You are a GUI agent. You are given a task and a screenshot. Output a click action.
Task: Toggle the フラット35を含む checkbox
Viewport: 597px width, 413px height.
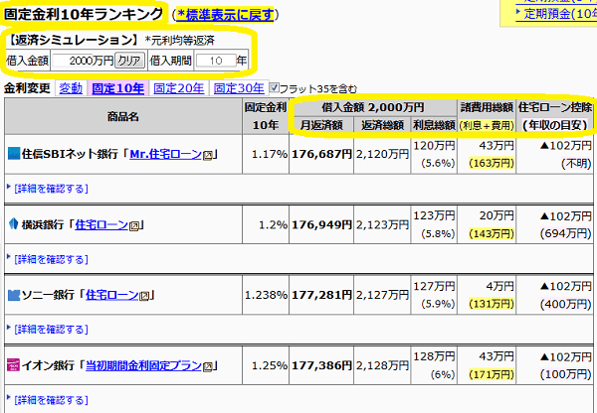tap(275, 87)
